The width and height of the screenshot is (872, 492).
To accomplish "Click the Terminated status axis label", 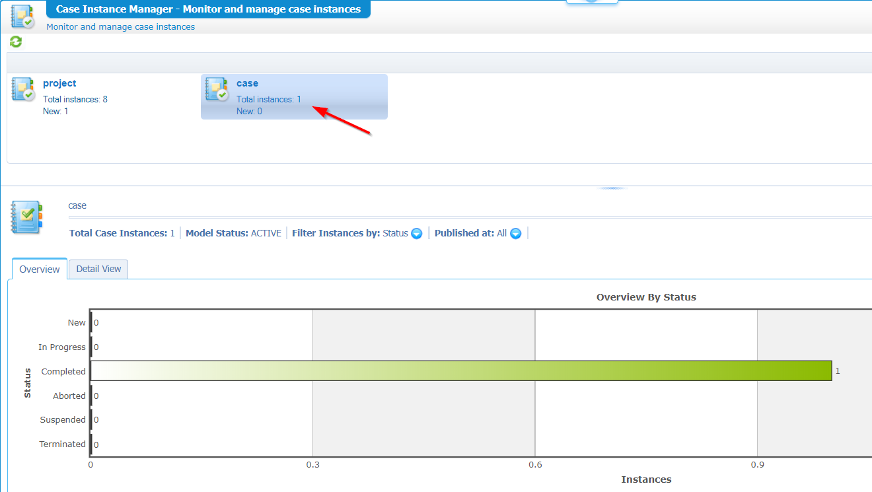I will tap(62, 444).
